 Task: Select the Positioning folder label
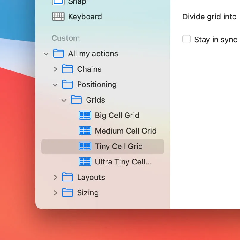coord(97,85)
